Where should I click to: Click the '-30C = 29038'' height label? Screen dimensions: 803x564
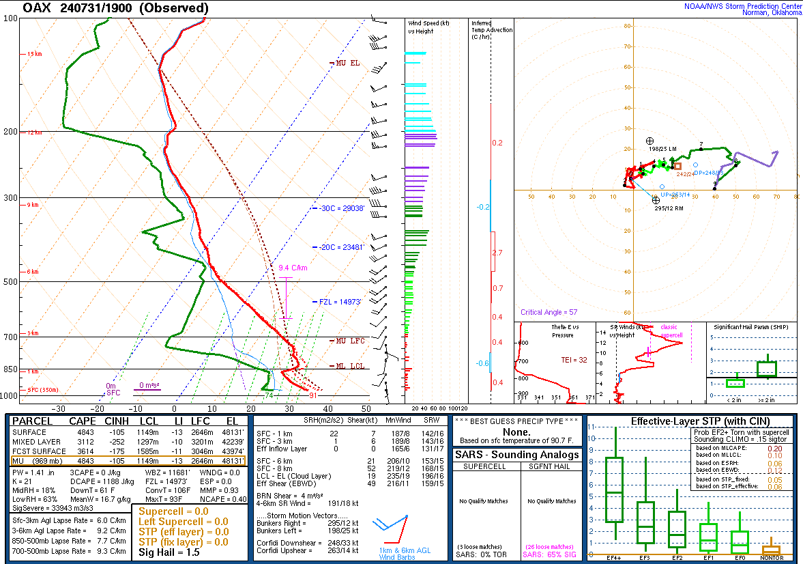[x=338, y=209]
